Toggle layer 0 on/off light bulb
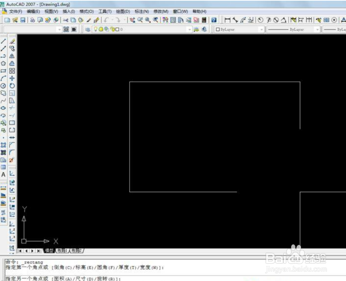 [96, 29]
